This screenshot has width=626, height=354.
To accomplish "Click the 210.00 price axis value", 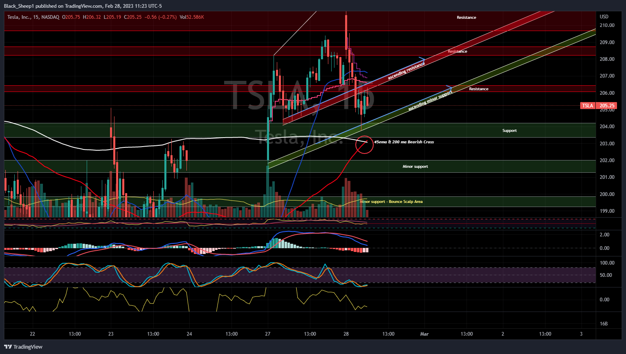I will 607,25.
